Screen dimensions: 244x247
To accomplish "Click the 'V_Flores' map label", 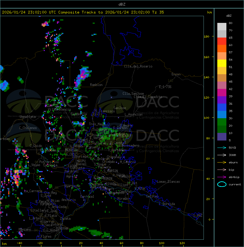I will coord(44,236).
